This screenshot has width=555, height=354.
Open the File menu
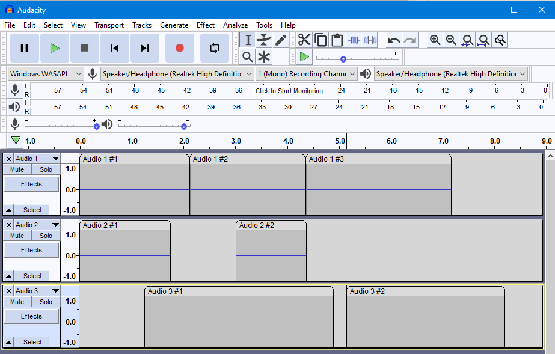click(10, 25)
